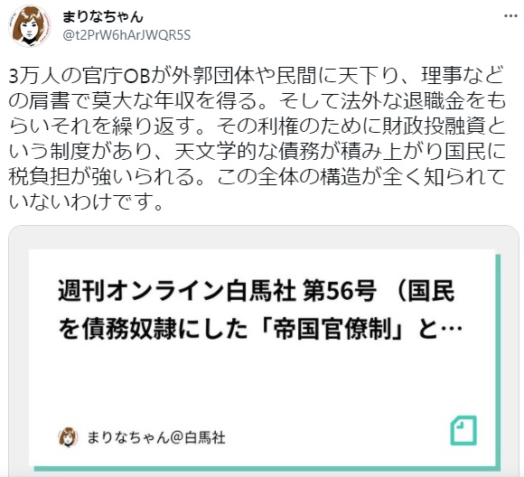Click the 第56号 issue number in card title
The width and height of the screenshot is (524, 477).
point(340,291)
